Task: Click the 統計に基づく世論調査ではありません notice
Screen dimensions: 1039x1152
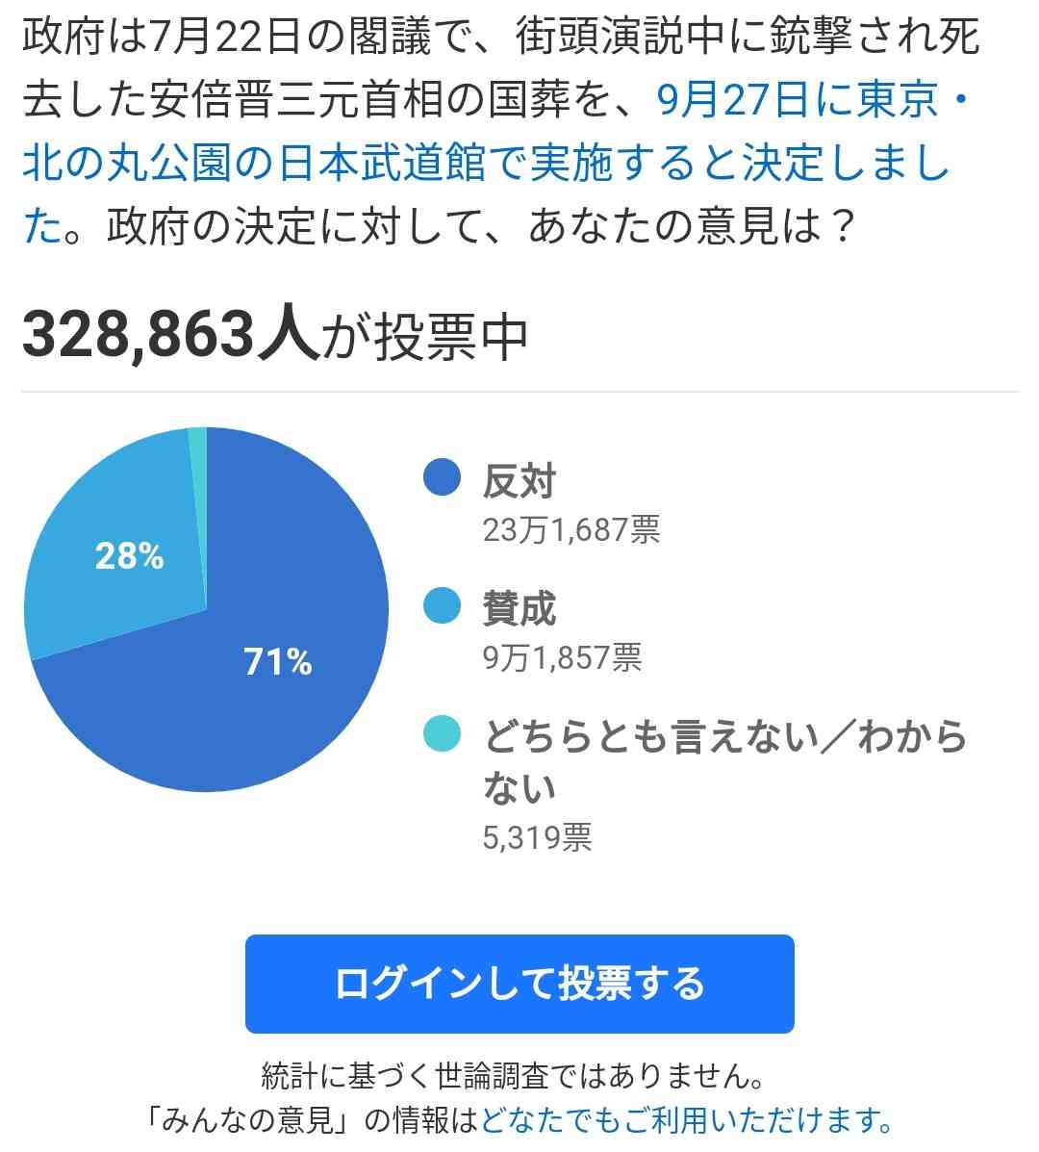Action: click(x=514, y=1076)
